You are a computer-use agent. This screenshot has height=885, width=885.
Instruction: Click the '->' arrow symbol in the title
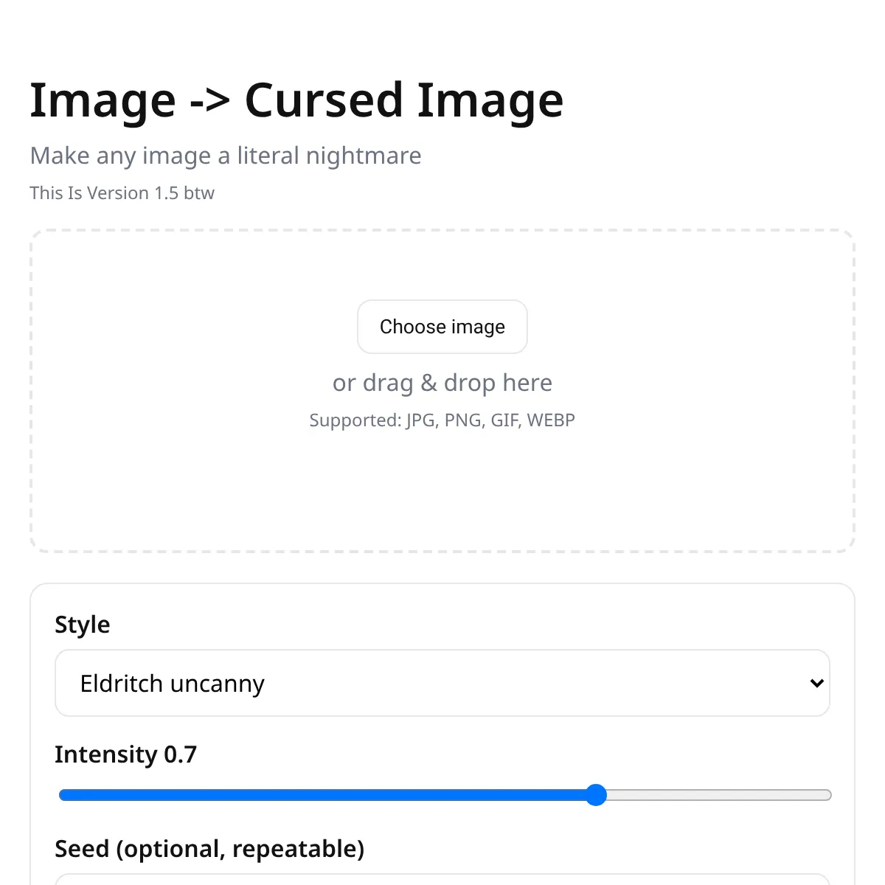pos(210,102)
